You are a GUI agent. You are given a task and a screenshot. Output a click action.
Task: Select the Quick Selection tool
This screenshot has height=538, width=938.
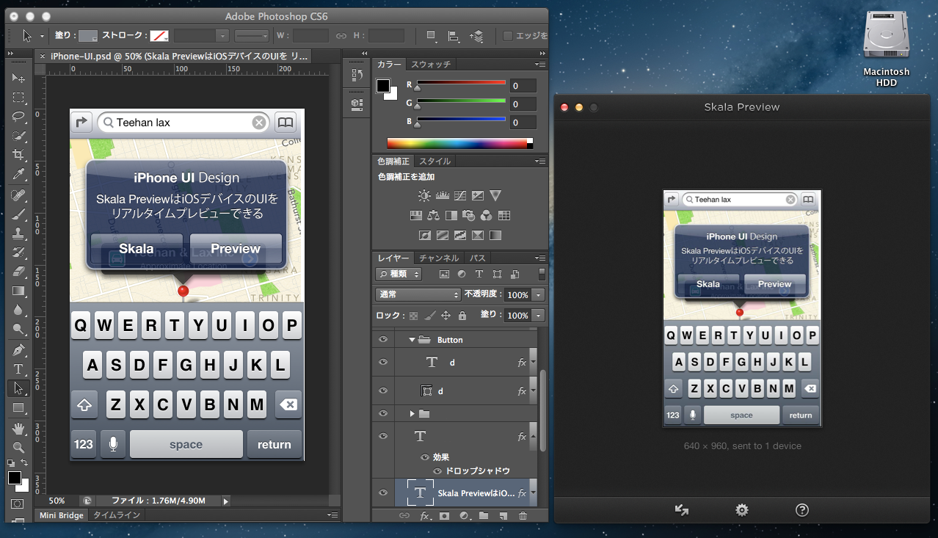pos(18,136)
